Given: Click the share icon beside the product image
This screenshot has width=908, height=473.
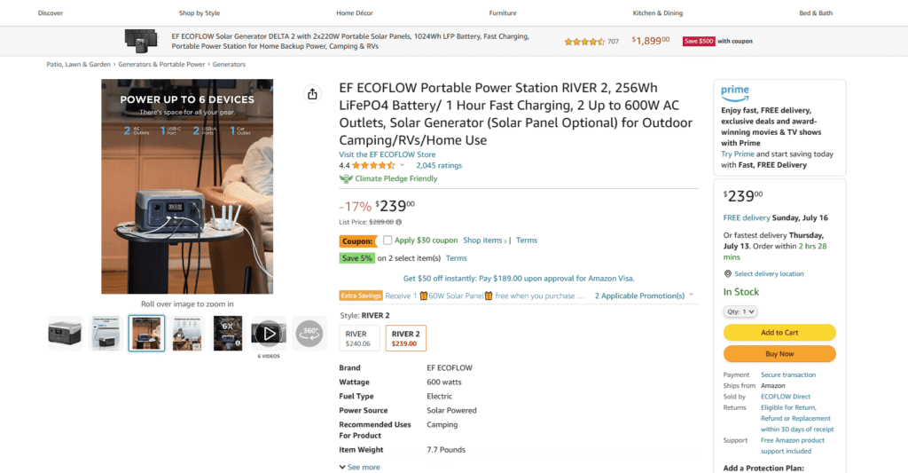Looking at the screenshot, I should click(x=312, y=94).
